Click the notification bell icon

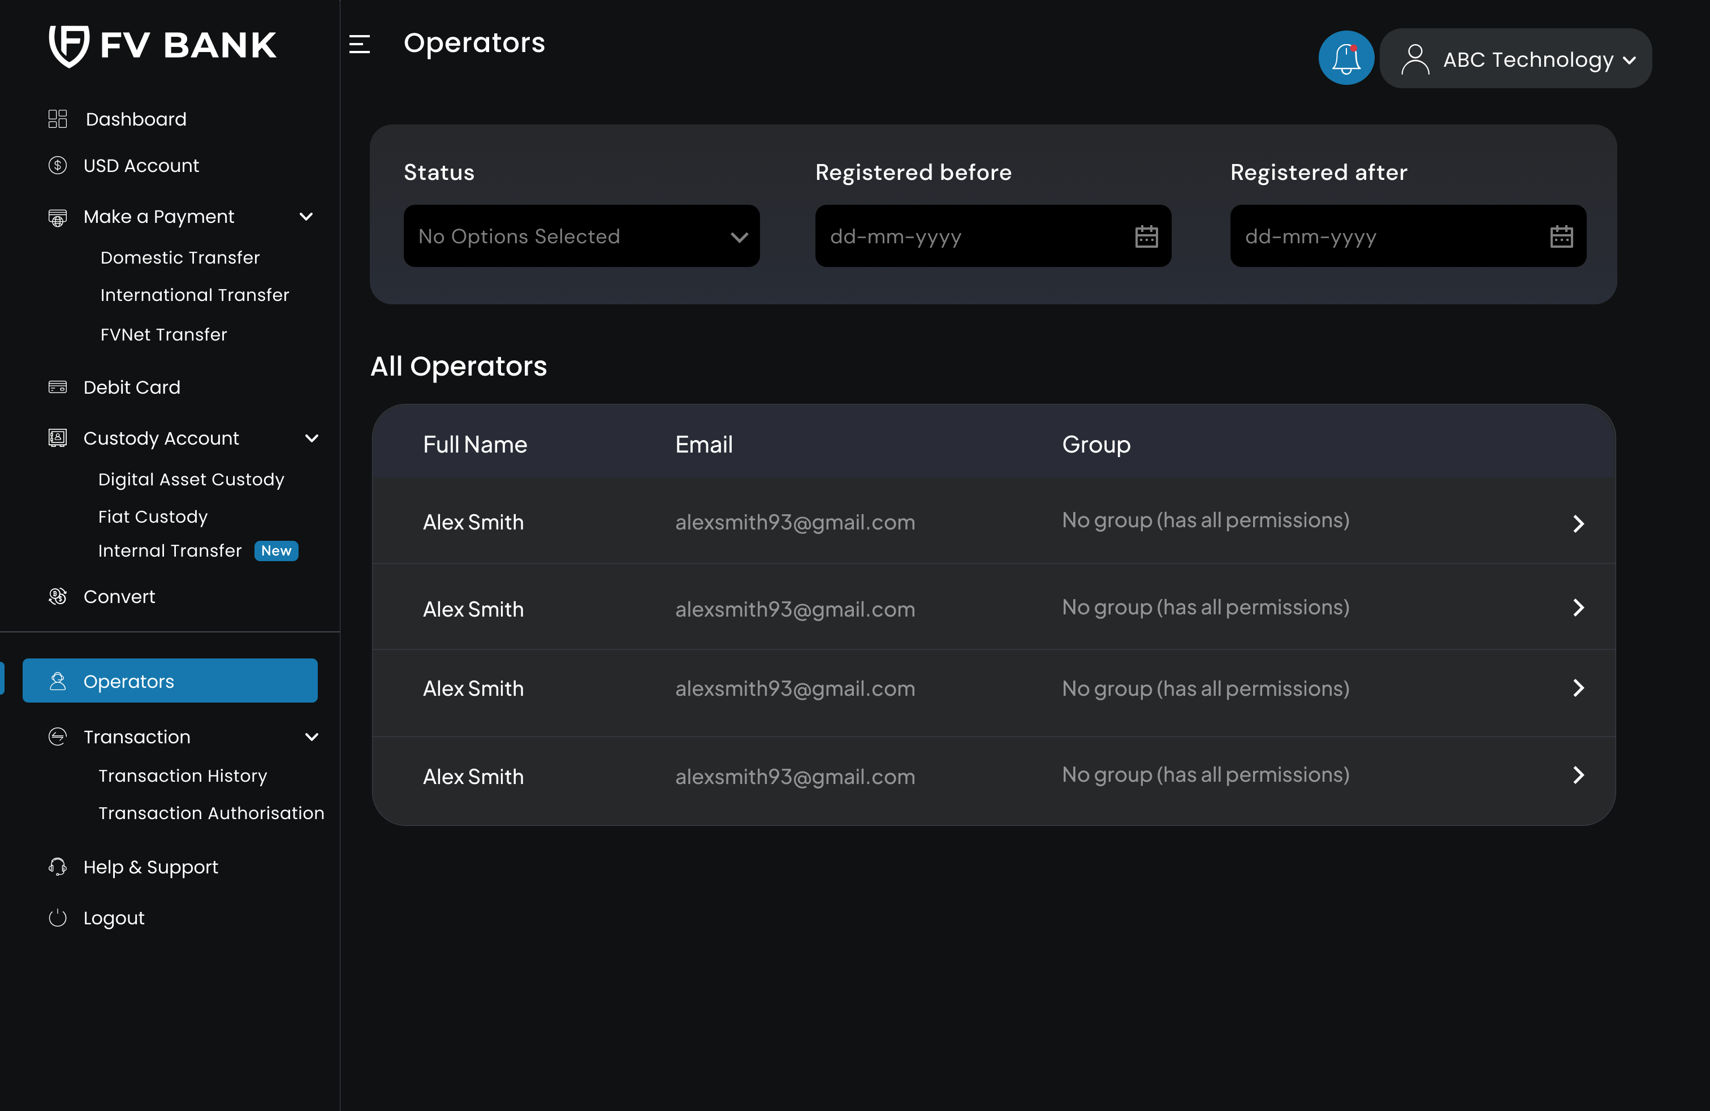(x=1346, y=58)
